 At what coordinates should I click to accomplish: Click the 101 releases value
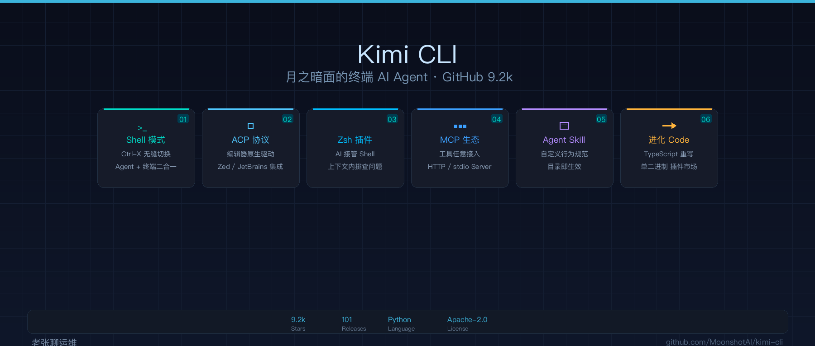[347, 320]
